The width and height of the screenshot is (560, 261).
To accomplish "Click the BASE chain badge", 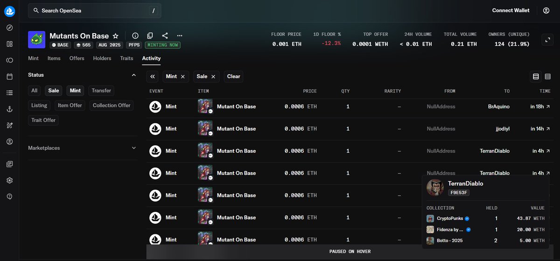I will tap(60, 45).
